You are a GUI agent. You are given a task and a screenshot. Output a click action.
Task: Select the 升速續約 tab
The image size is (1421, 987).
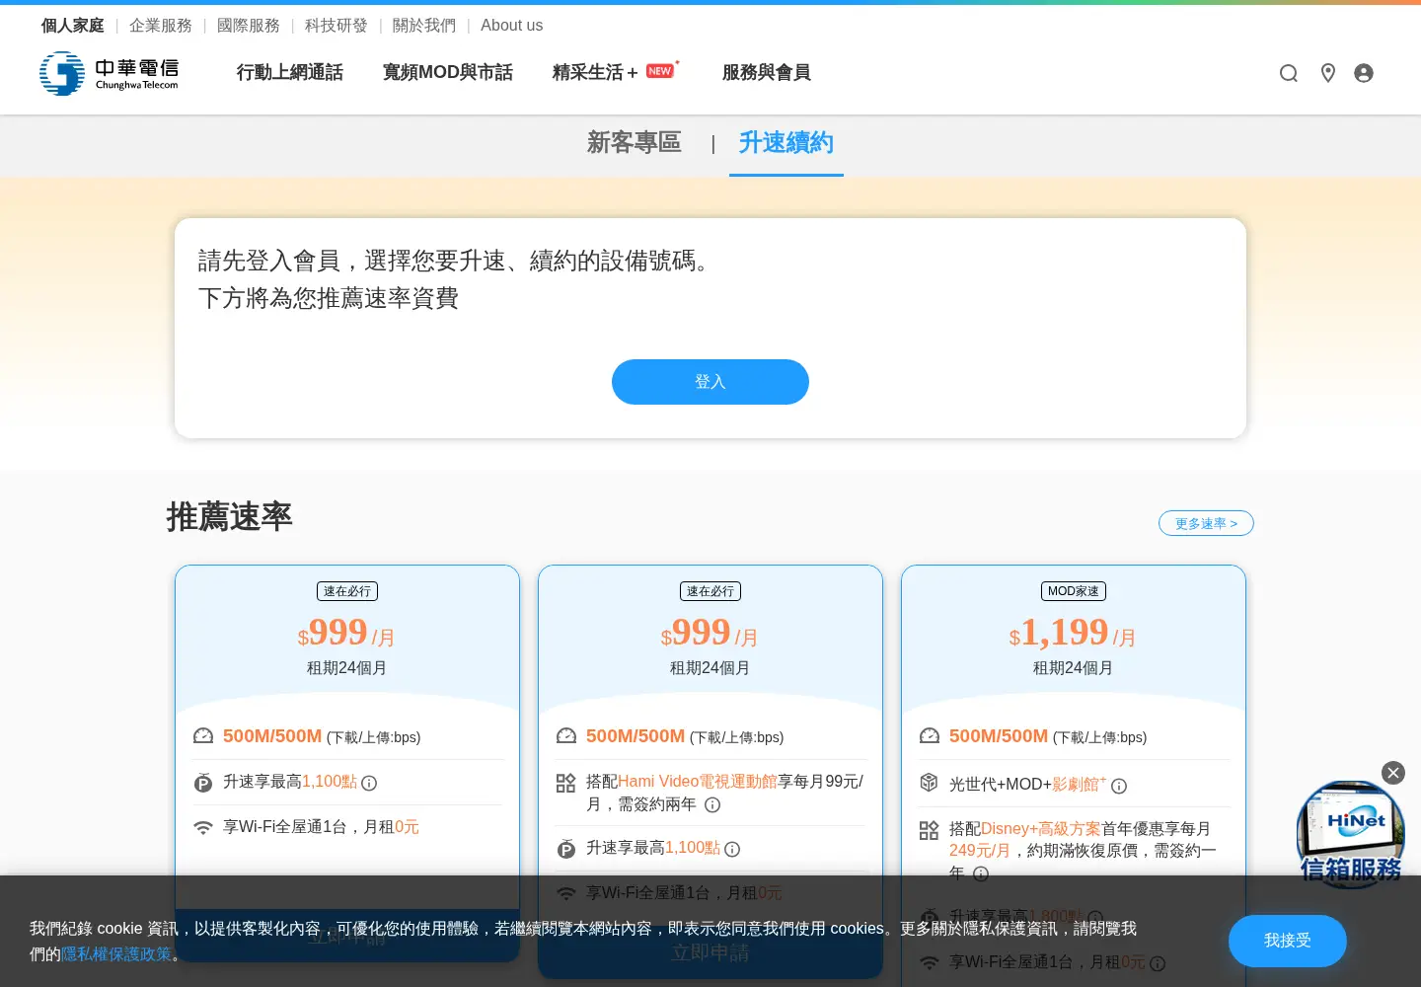(x=786, y=143)
